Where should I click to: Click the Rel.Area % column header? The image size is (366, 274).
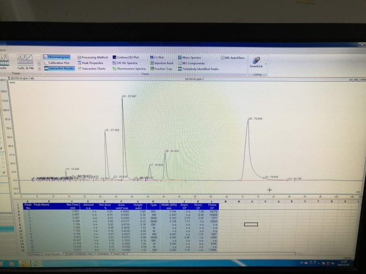click(105, 207)
